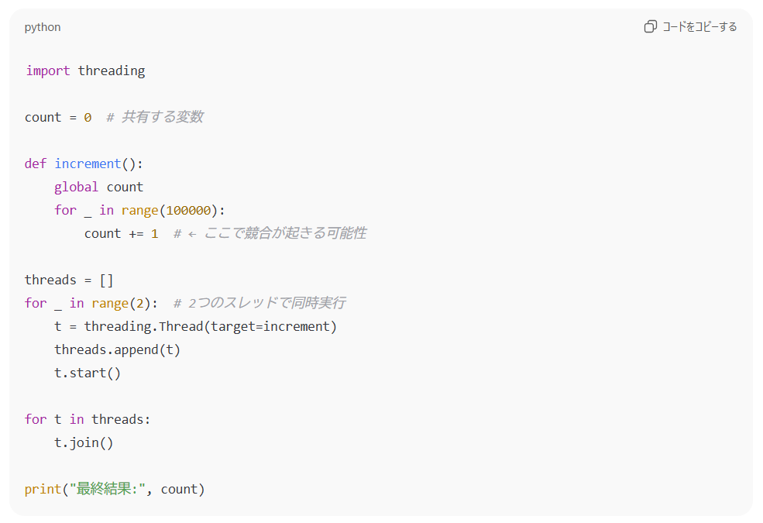Screen dimensions: 763x523
Task: Click the '最終結果:' string literal
Action: pos(108,489)
